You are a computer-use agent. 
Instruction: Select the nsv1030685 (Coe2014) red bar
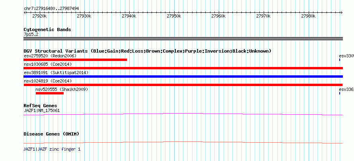point(183,68)
